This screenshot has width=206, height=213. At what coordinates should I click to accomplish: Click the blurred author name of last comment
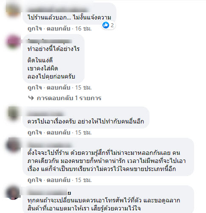click(49, 193)
